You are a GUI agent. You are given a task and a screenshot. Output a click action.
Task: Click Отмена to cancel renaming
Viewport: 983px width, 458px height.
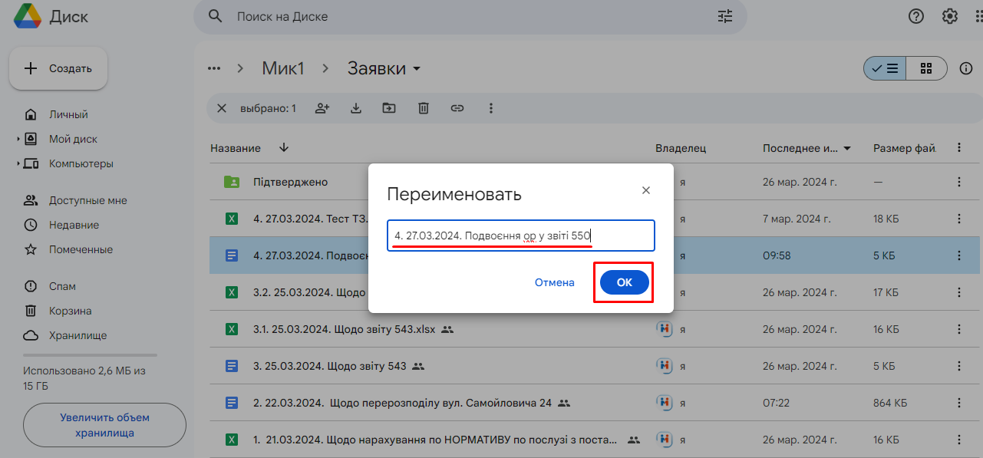click(554, 283)
